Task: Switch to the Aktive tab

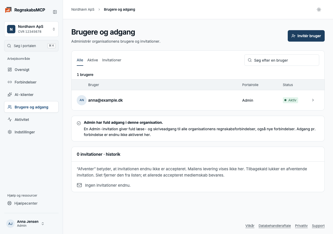Action: (93, 60)
